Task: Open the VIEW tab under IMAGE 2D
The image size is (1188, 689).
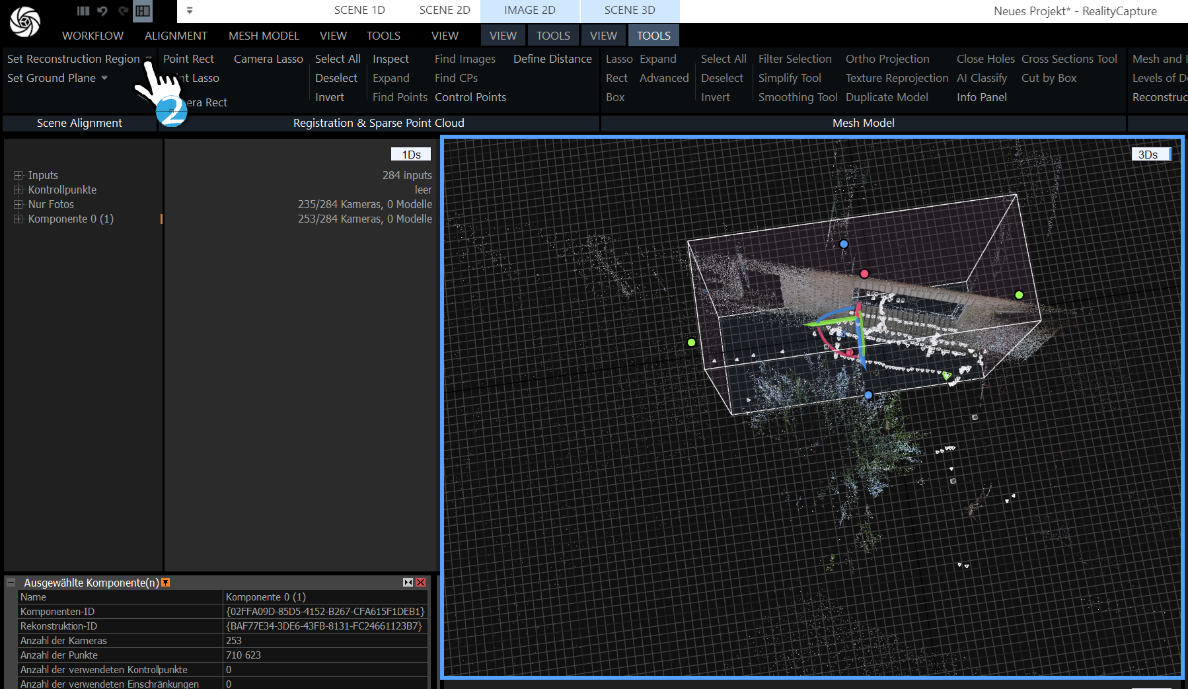Action: pos(503,36)
